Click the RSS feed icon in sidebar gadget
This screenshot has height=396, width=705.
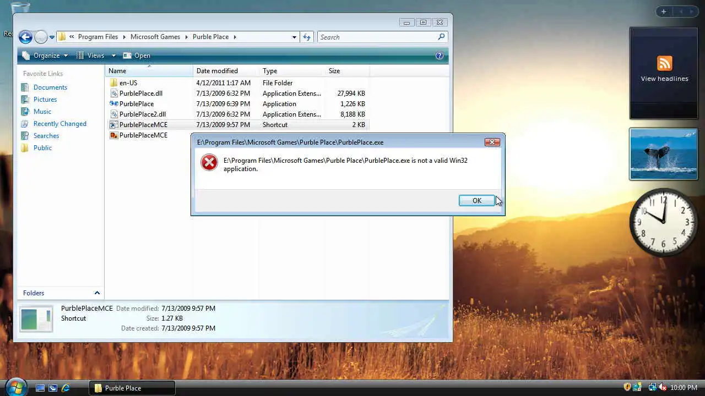pos(664,63)
